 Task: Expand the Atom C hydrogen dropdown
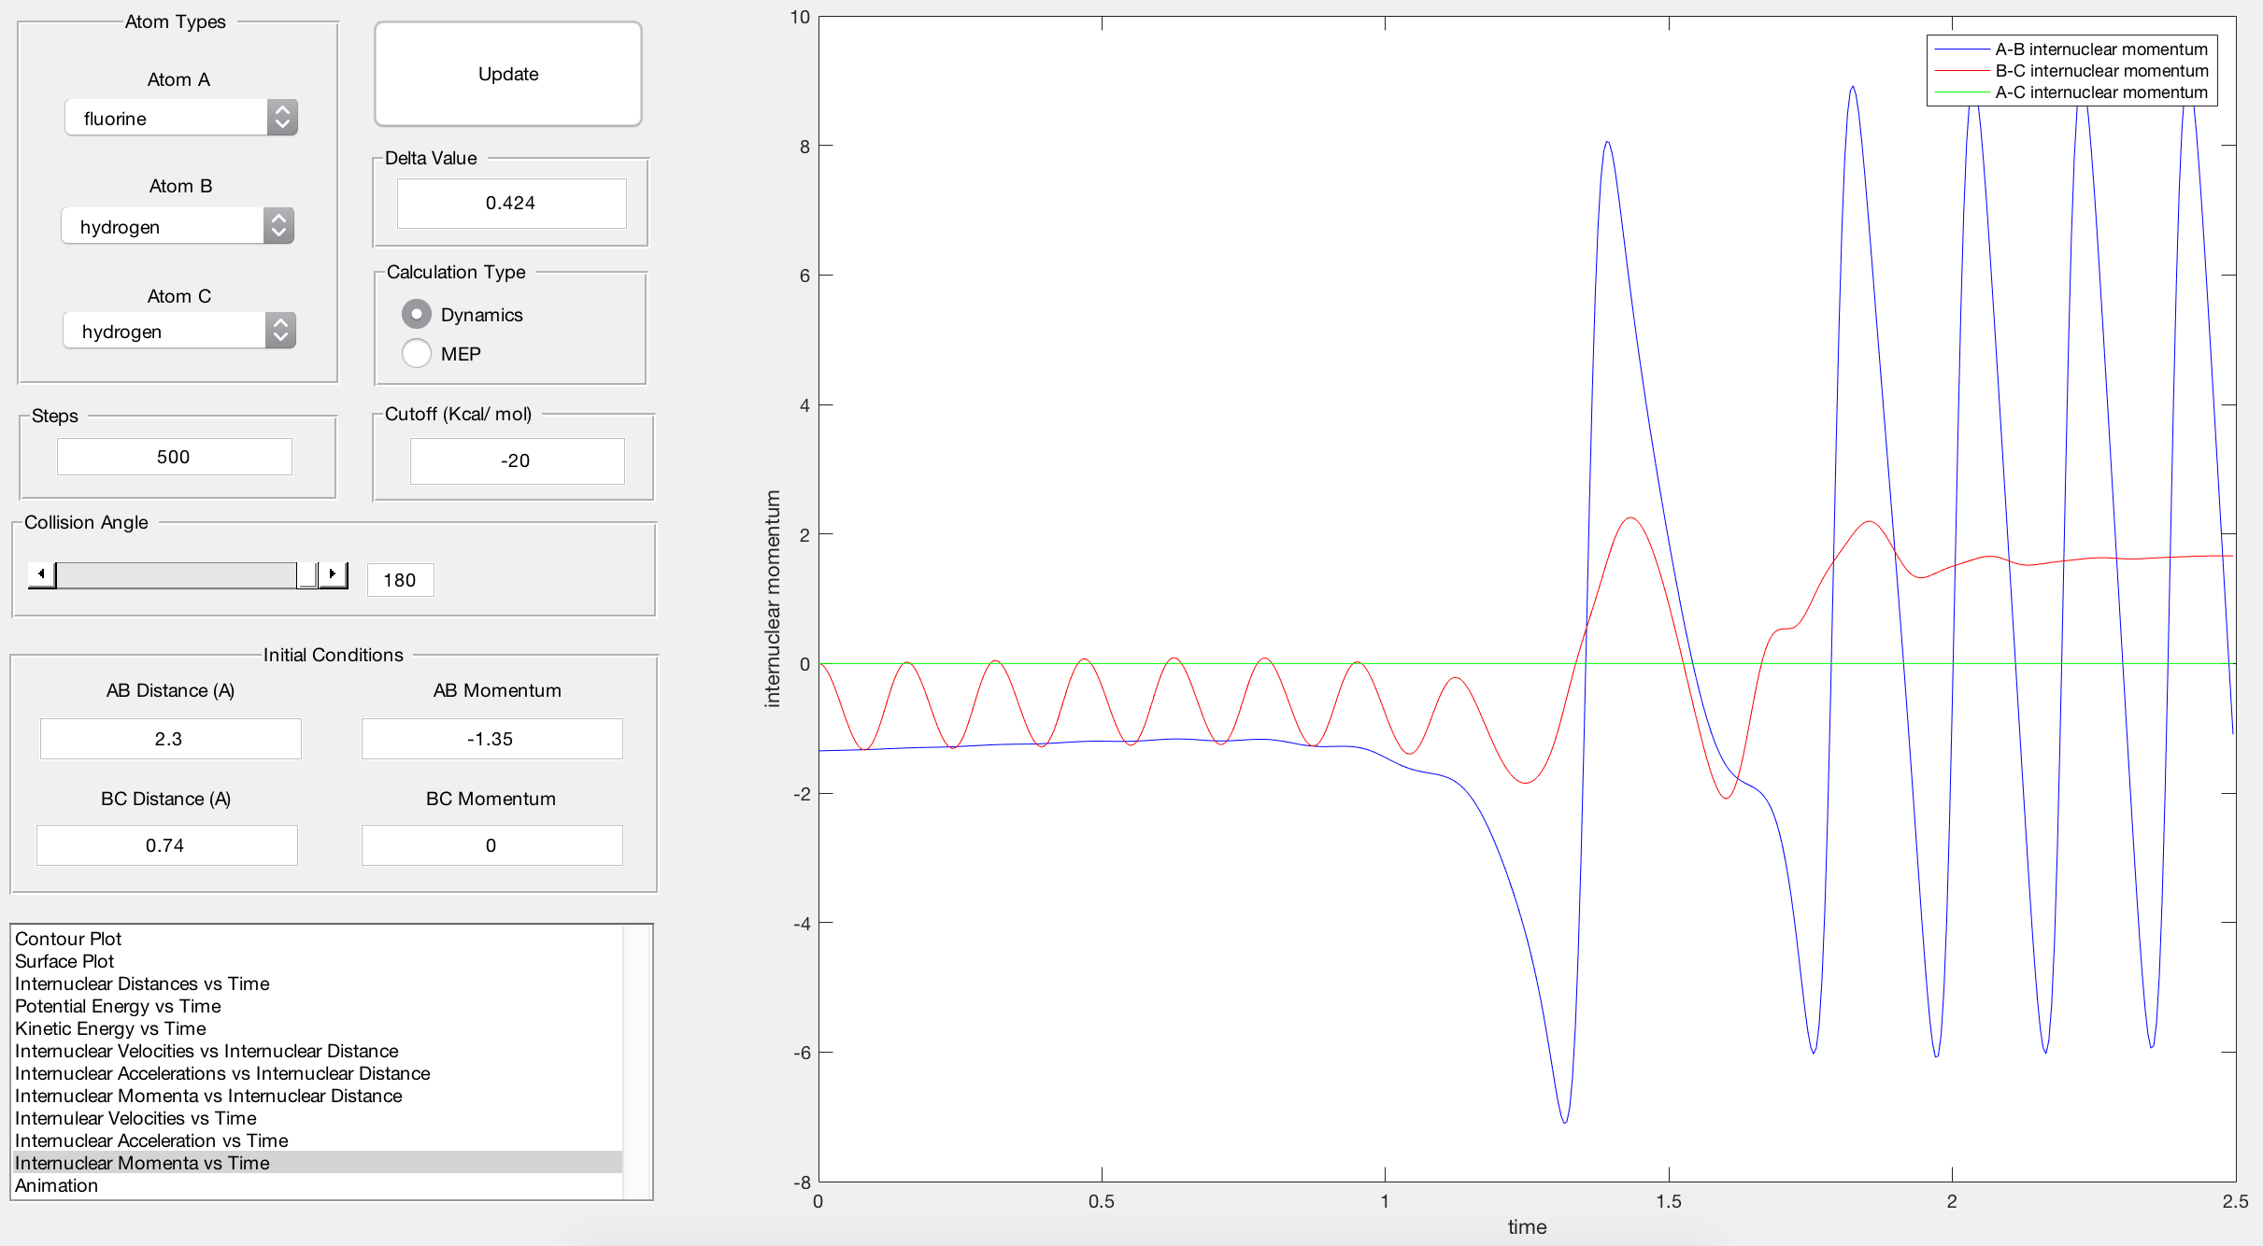click(179, 331)
